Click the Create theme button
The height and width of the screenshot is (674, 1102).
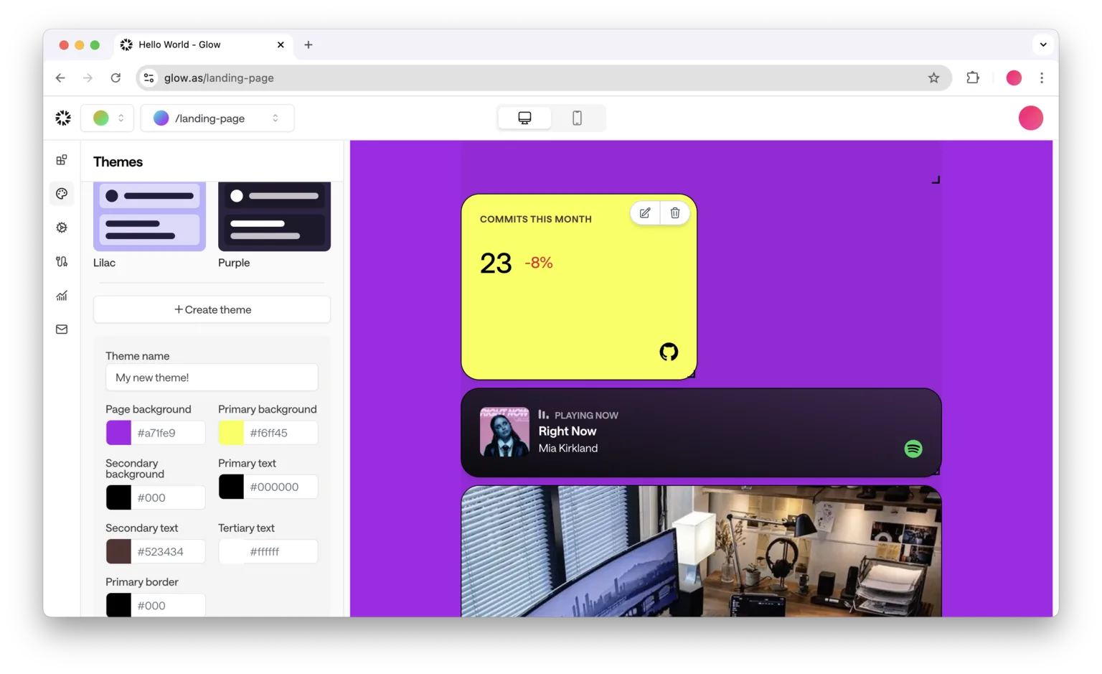(x=212, y=309)
